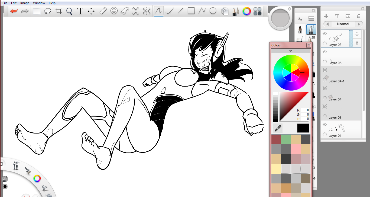The width and height of the screenshot is (370, 197).
Task: Toggle Layer 03 transparency lock
Action: (x=357, y=43)
